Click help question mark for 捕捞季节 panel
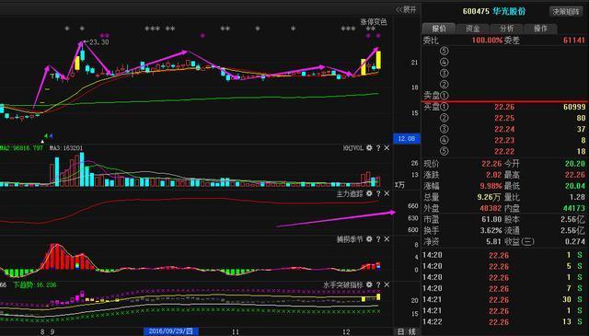Screen dimensions: 589x336 click(x=378, y=239)
